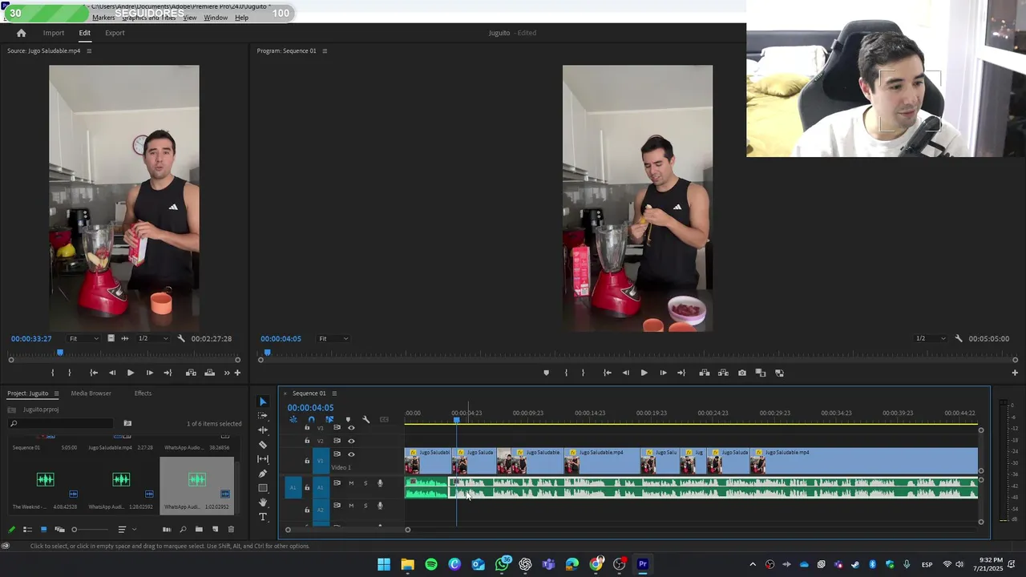
Task: Open the Program monitor button editor plus
Action: coord(1015,373)
